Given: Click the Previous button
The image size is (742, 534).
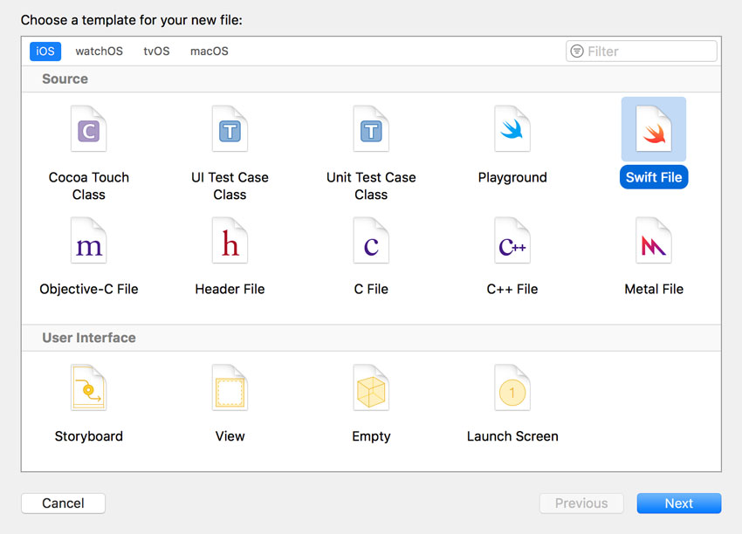Looking at the screenshot, I should tap(581, 503).
